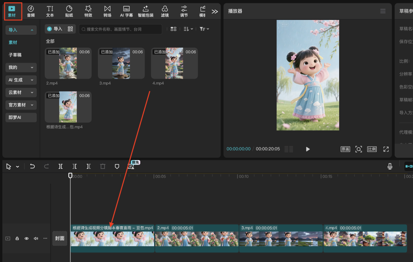Open the sort order dropdown
413x262 pixels.
188,29
